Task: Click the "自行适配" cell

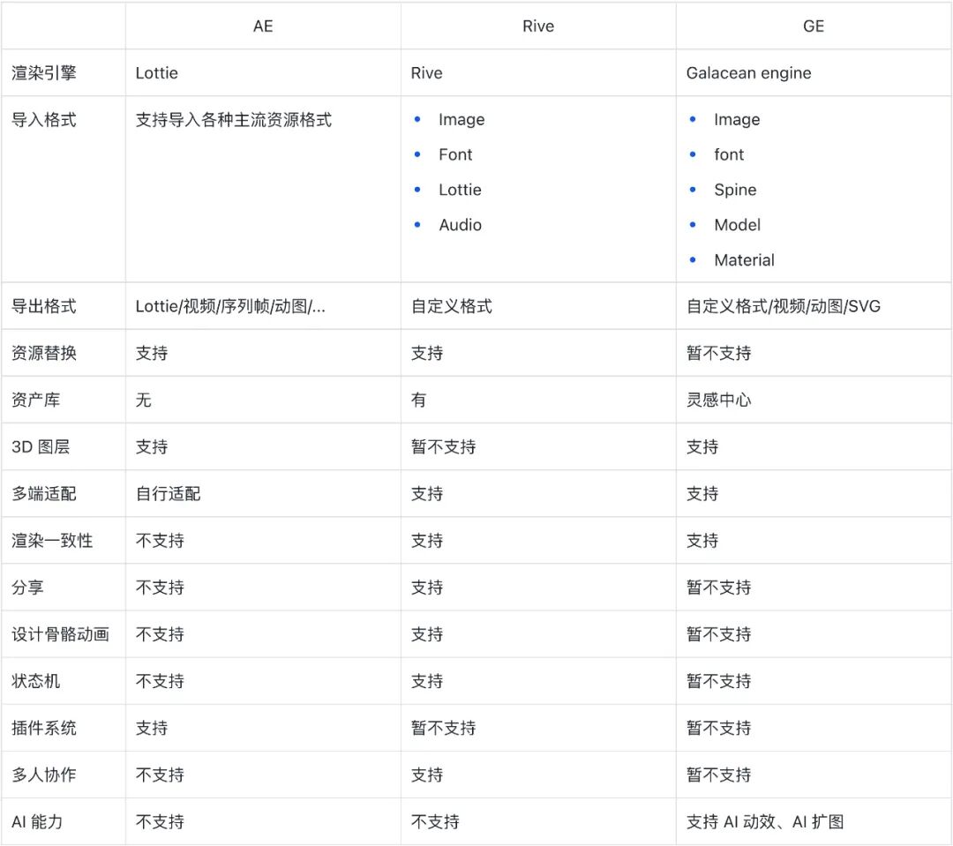Action: coord(169,493)
